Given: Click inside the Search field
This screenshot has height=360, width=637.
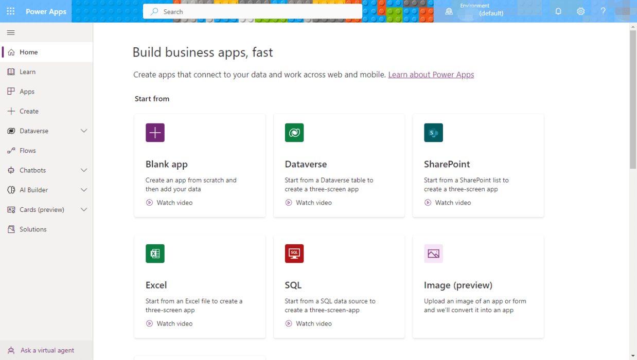Looking at the screenshot, I should (252, 11).
